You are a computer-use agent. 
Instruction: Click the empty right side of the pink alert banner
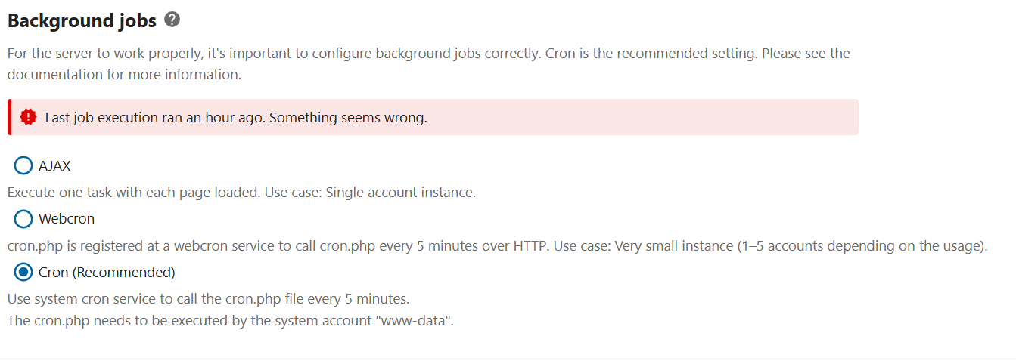[681, 118]
